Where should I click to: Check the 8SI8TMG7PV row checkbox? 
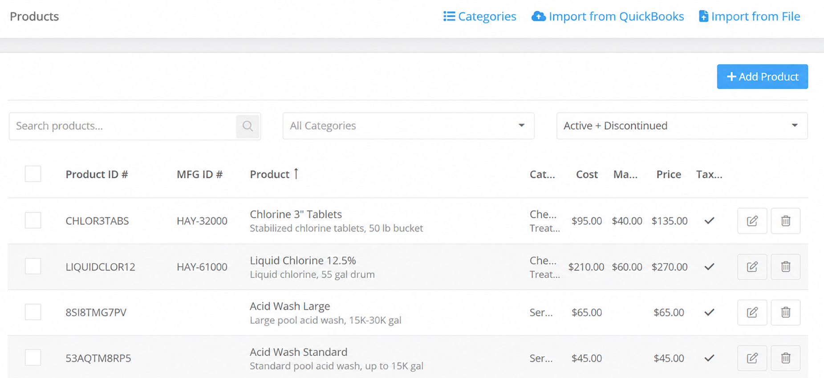pos(33,312)
